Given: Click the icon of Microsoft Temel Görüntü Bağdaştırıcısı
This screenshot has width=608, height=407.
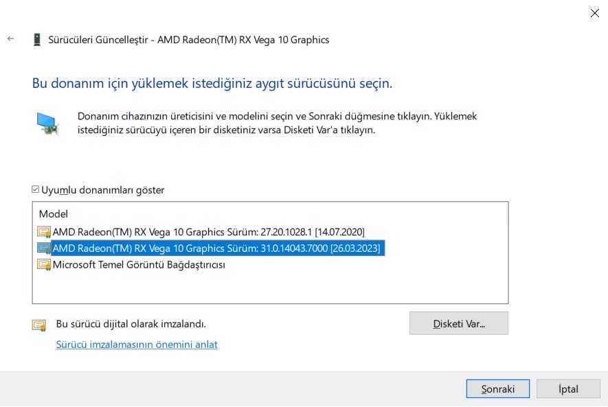Looking at the screenshot, I should coord(44,265).
